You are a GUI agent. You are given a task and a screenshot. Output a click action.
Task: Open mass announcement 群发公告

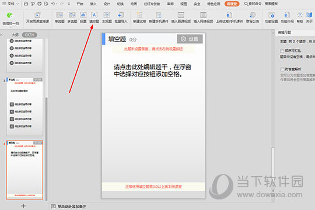point(253,17)
